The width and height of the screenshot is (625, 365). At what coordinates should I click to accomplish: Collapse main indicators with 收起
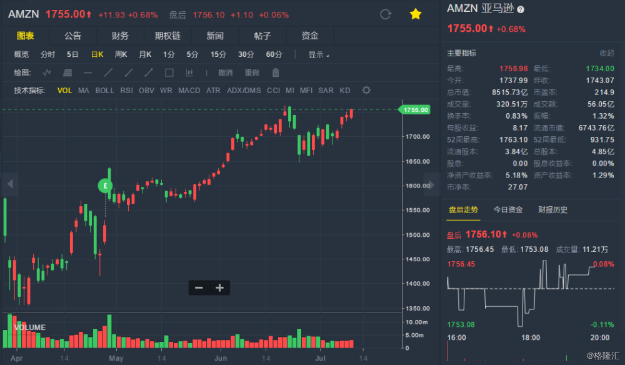[607, 53]
